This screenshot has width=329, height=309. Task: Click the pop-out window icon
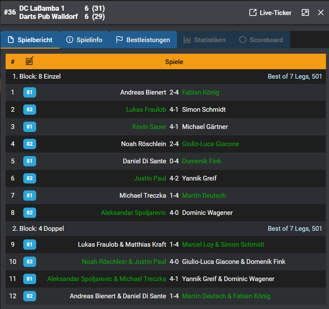[305, 13]
